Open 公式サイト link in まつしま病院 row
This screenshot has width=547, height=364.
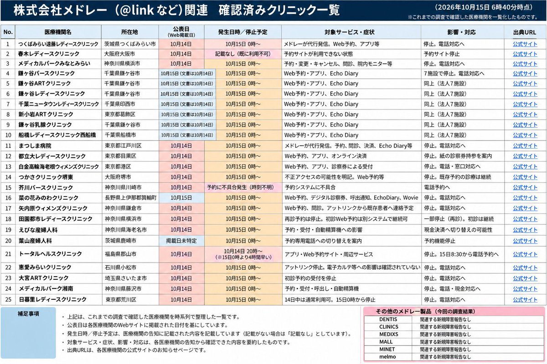[525, 146]
